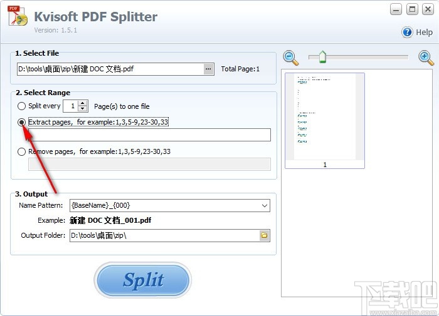Viewport: 439px width, 316px height.
Task: Click the example filename "新建 DOC 文档_001.pdf"
Action: [x=110, y=220]
